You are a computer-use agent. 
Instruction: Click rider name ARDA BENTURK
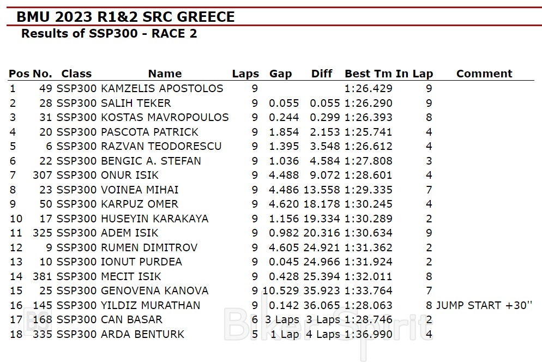(x=142, y=334)
